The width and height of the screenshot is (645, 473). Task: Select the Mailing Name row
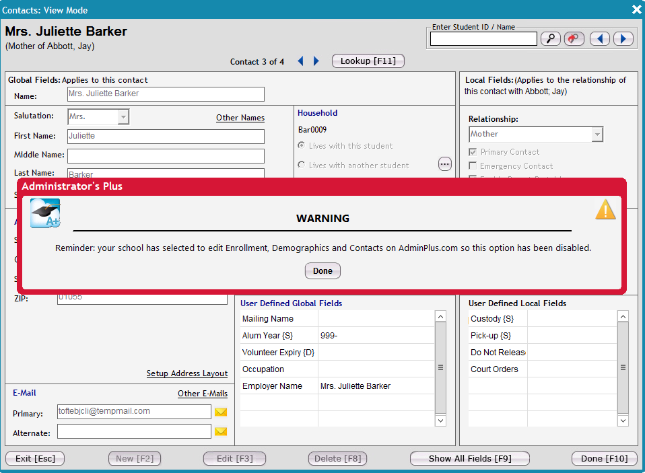pyautogui.click(x=337, y=318)
